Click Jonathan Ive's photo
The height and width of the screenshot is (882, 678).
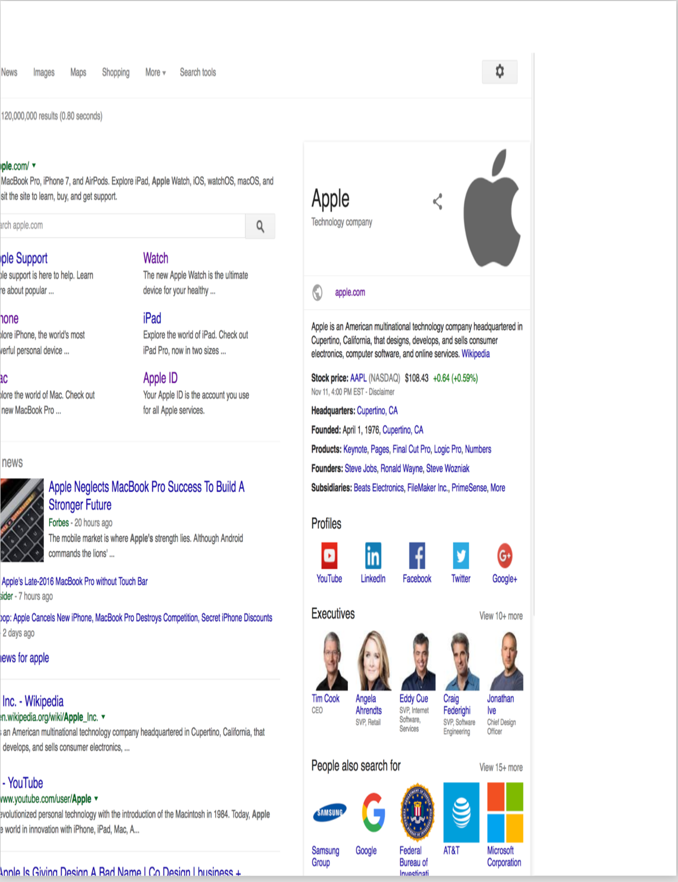coord(505,660)
